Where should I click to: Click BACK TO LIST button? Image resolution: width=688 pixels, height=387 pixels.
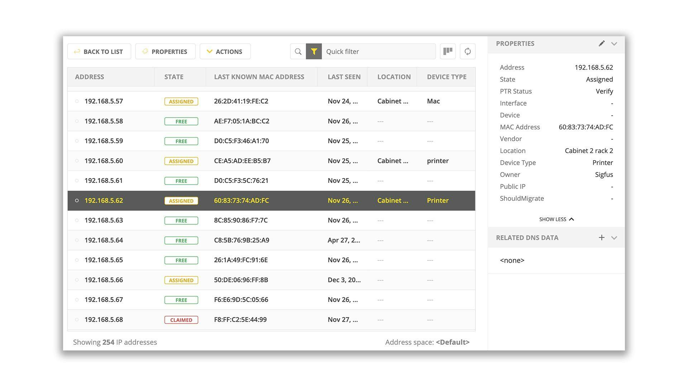(x=99, y=51)
